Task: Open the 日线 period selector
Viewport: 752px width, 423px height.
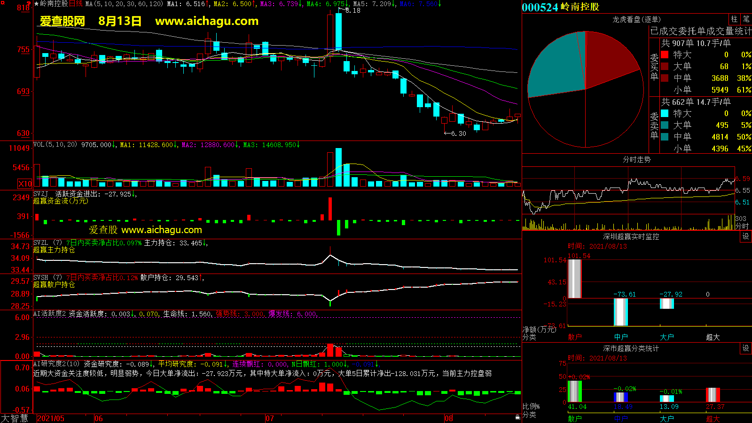Action: tap(76, 4)
